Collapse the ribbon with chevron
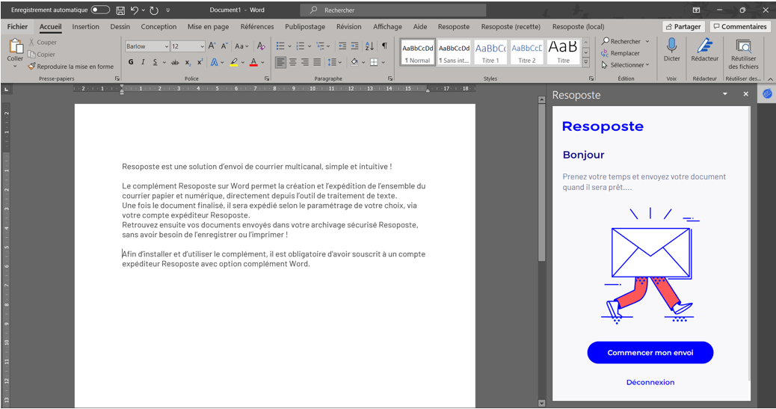The height and width of the screenshot is (409, 776). (771, 79)
